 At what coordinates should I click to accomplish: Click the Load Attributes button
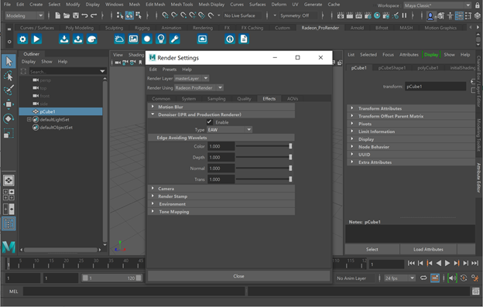(x=428, y=250)
